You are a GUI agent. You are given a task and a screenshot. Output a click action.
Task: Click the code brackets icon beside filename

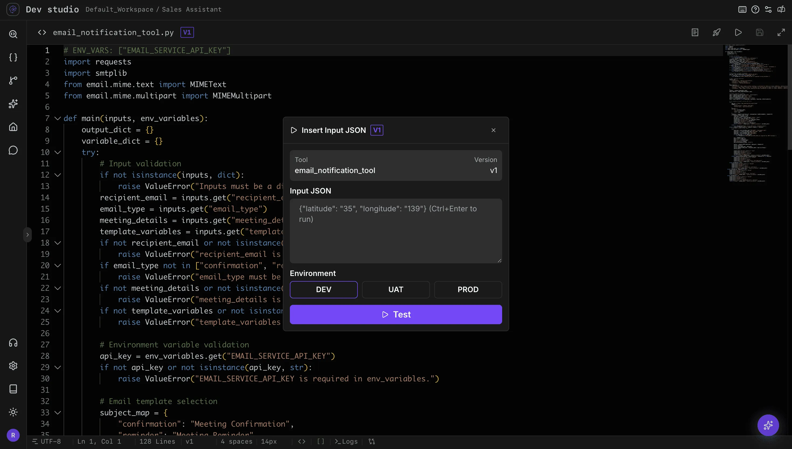42,32
